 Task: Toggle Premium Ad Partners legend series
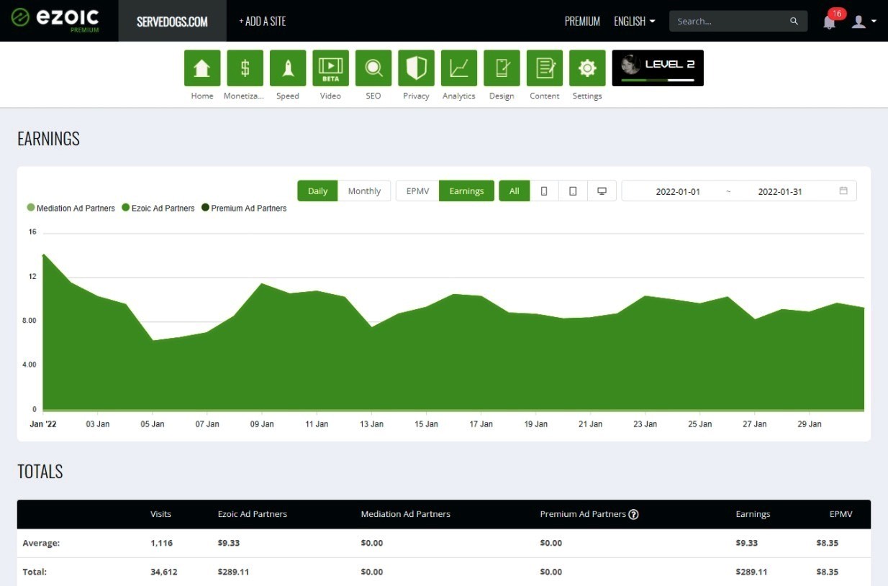[x=244, y=209]
